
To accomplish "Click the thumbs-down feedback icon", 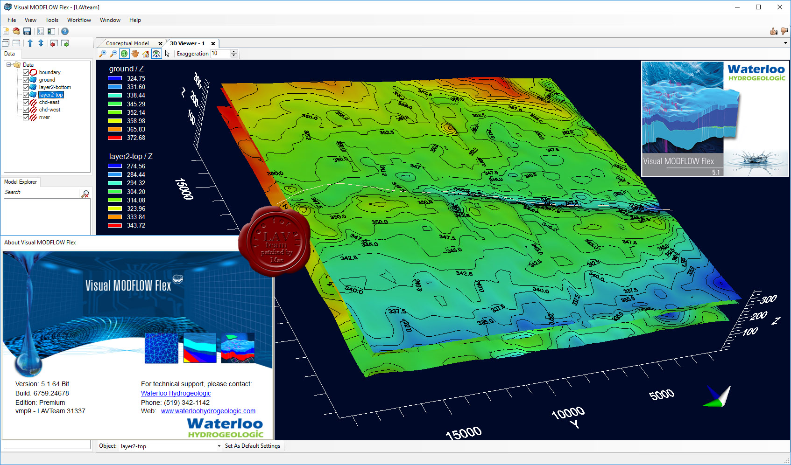I will [x=784, y=31].
